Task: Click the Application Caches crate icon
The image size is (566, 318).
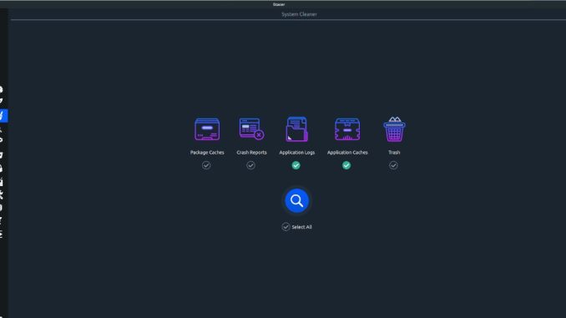Action: point(347,129)
